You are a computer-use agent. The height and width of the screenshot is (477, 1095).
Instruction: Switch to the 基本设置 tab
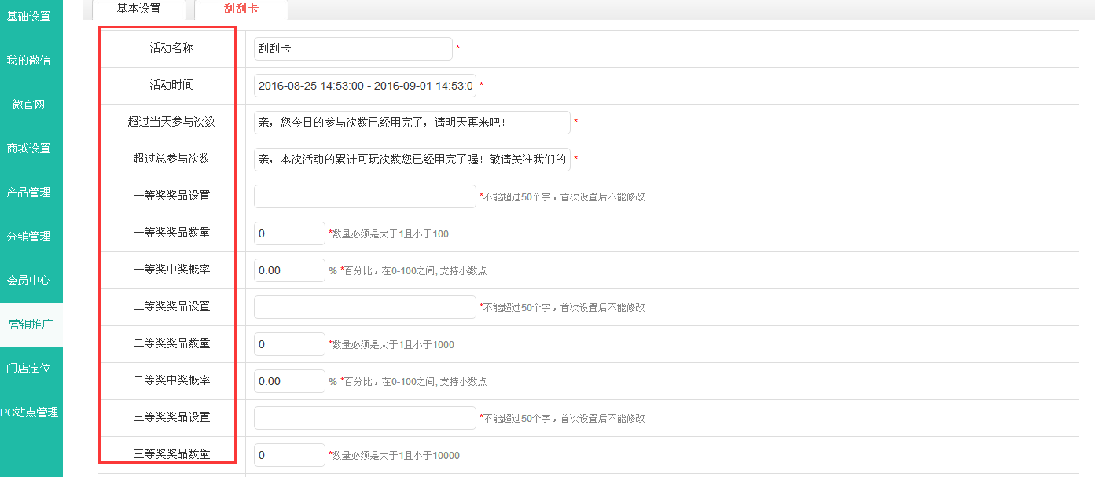click(138, 9)
